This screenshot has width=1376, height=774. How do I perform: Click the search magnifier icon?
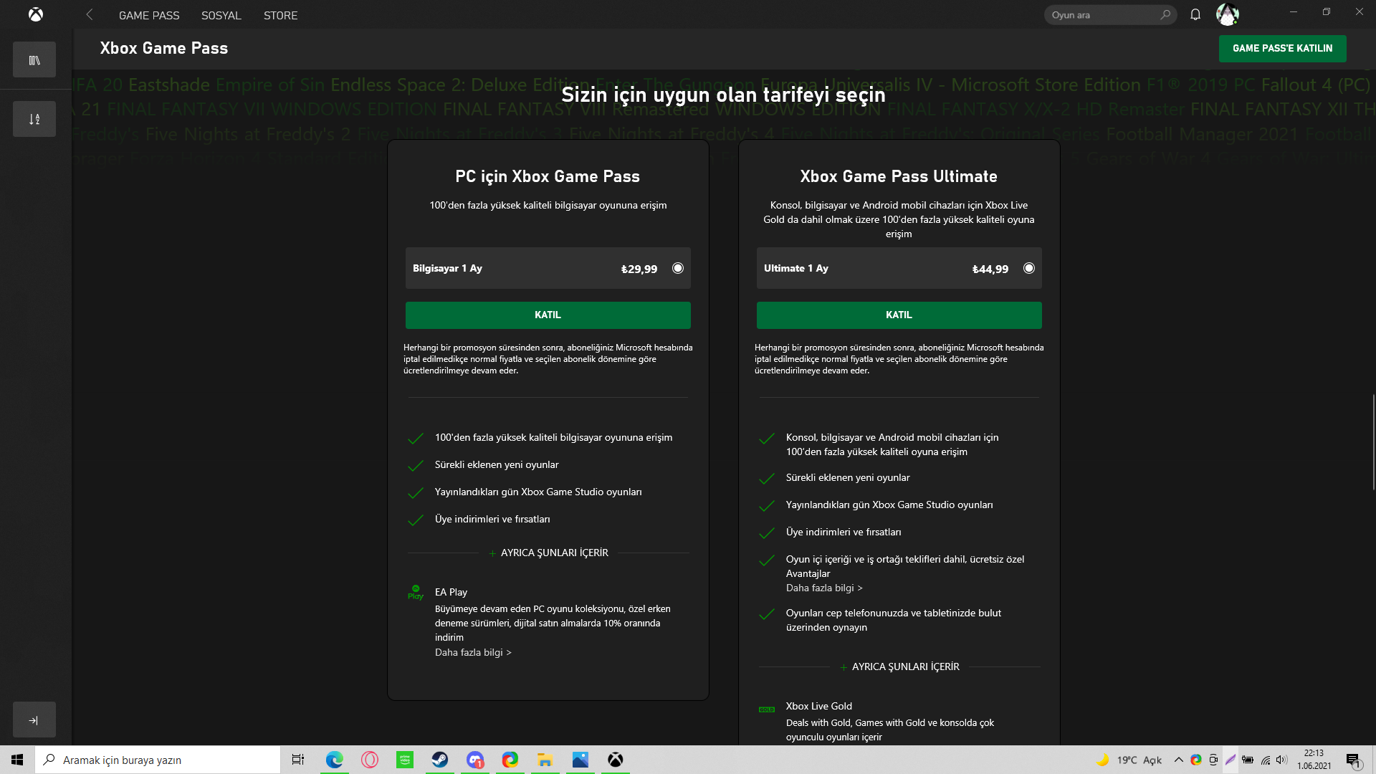[x=1165, y=14]
